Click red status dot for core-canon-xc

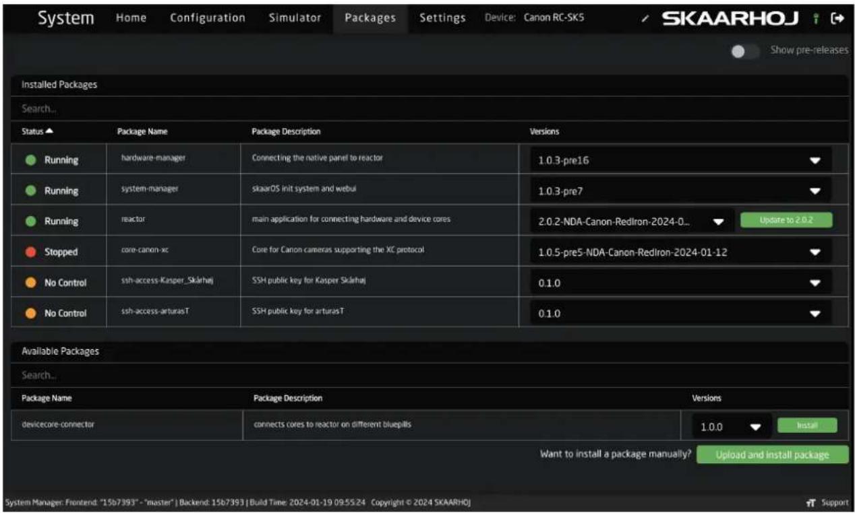pos(30,252)
